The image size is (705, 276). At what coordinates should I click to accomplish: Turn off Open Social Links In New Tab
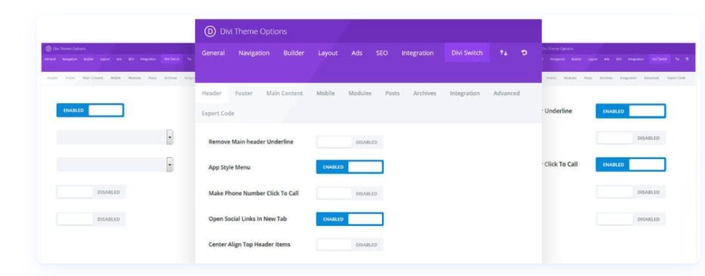350,219
